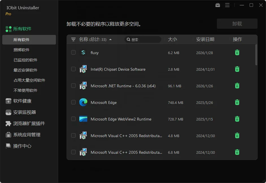Check Microsoft Edge WebView2 Runtime box
266x183 pixels.
pyautogui.click(x=73, y=119)
